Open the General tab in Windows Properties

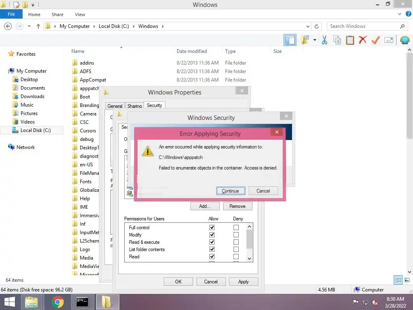point(115,106)
